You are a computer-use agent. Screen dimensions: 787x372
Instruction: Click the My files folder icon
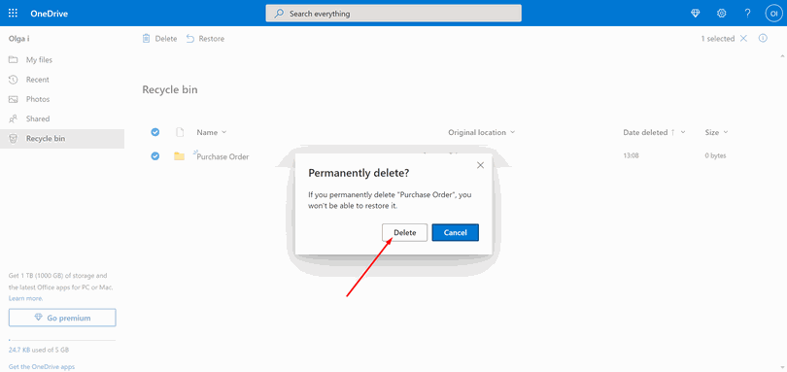click(14, 60)
